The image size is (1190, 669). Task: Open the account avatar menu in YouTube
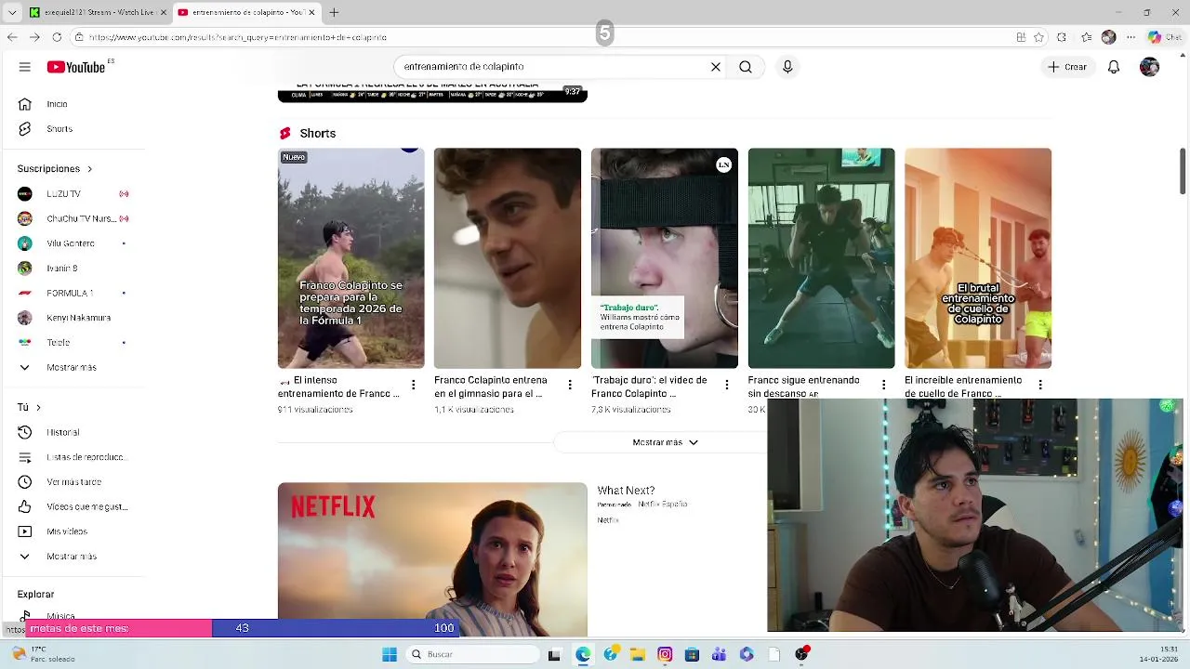pos(1150,67)
